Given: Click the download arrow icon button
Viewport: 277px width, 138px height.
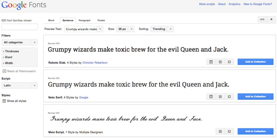Looking at the screenshot, I should coord(271,19).
